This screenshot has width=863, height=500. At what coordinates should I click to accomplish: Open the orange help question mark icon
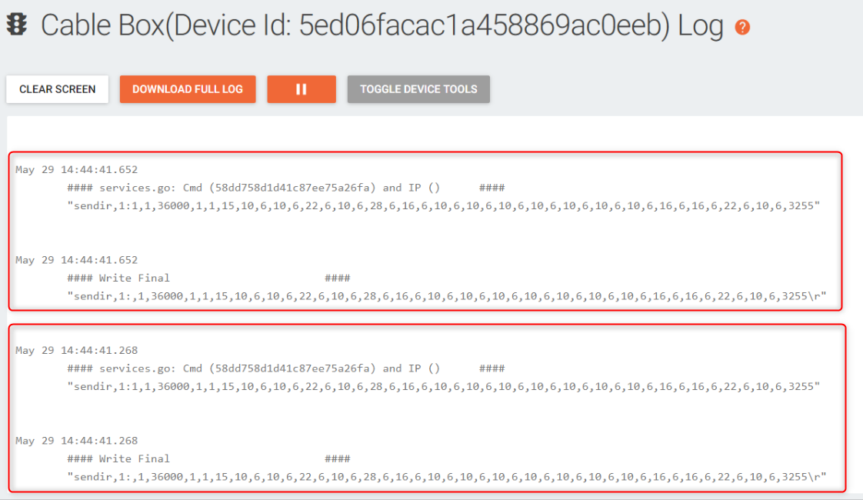742,27
